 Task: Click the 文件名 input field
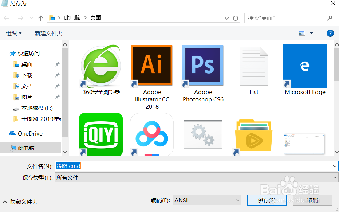197,166
